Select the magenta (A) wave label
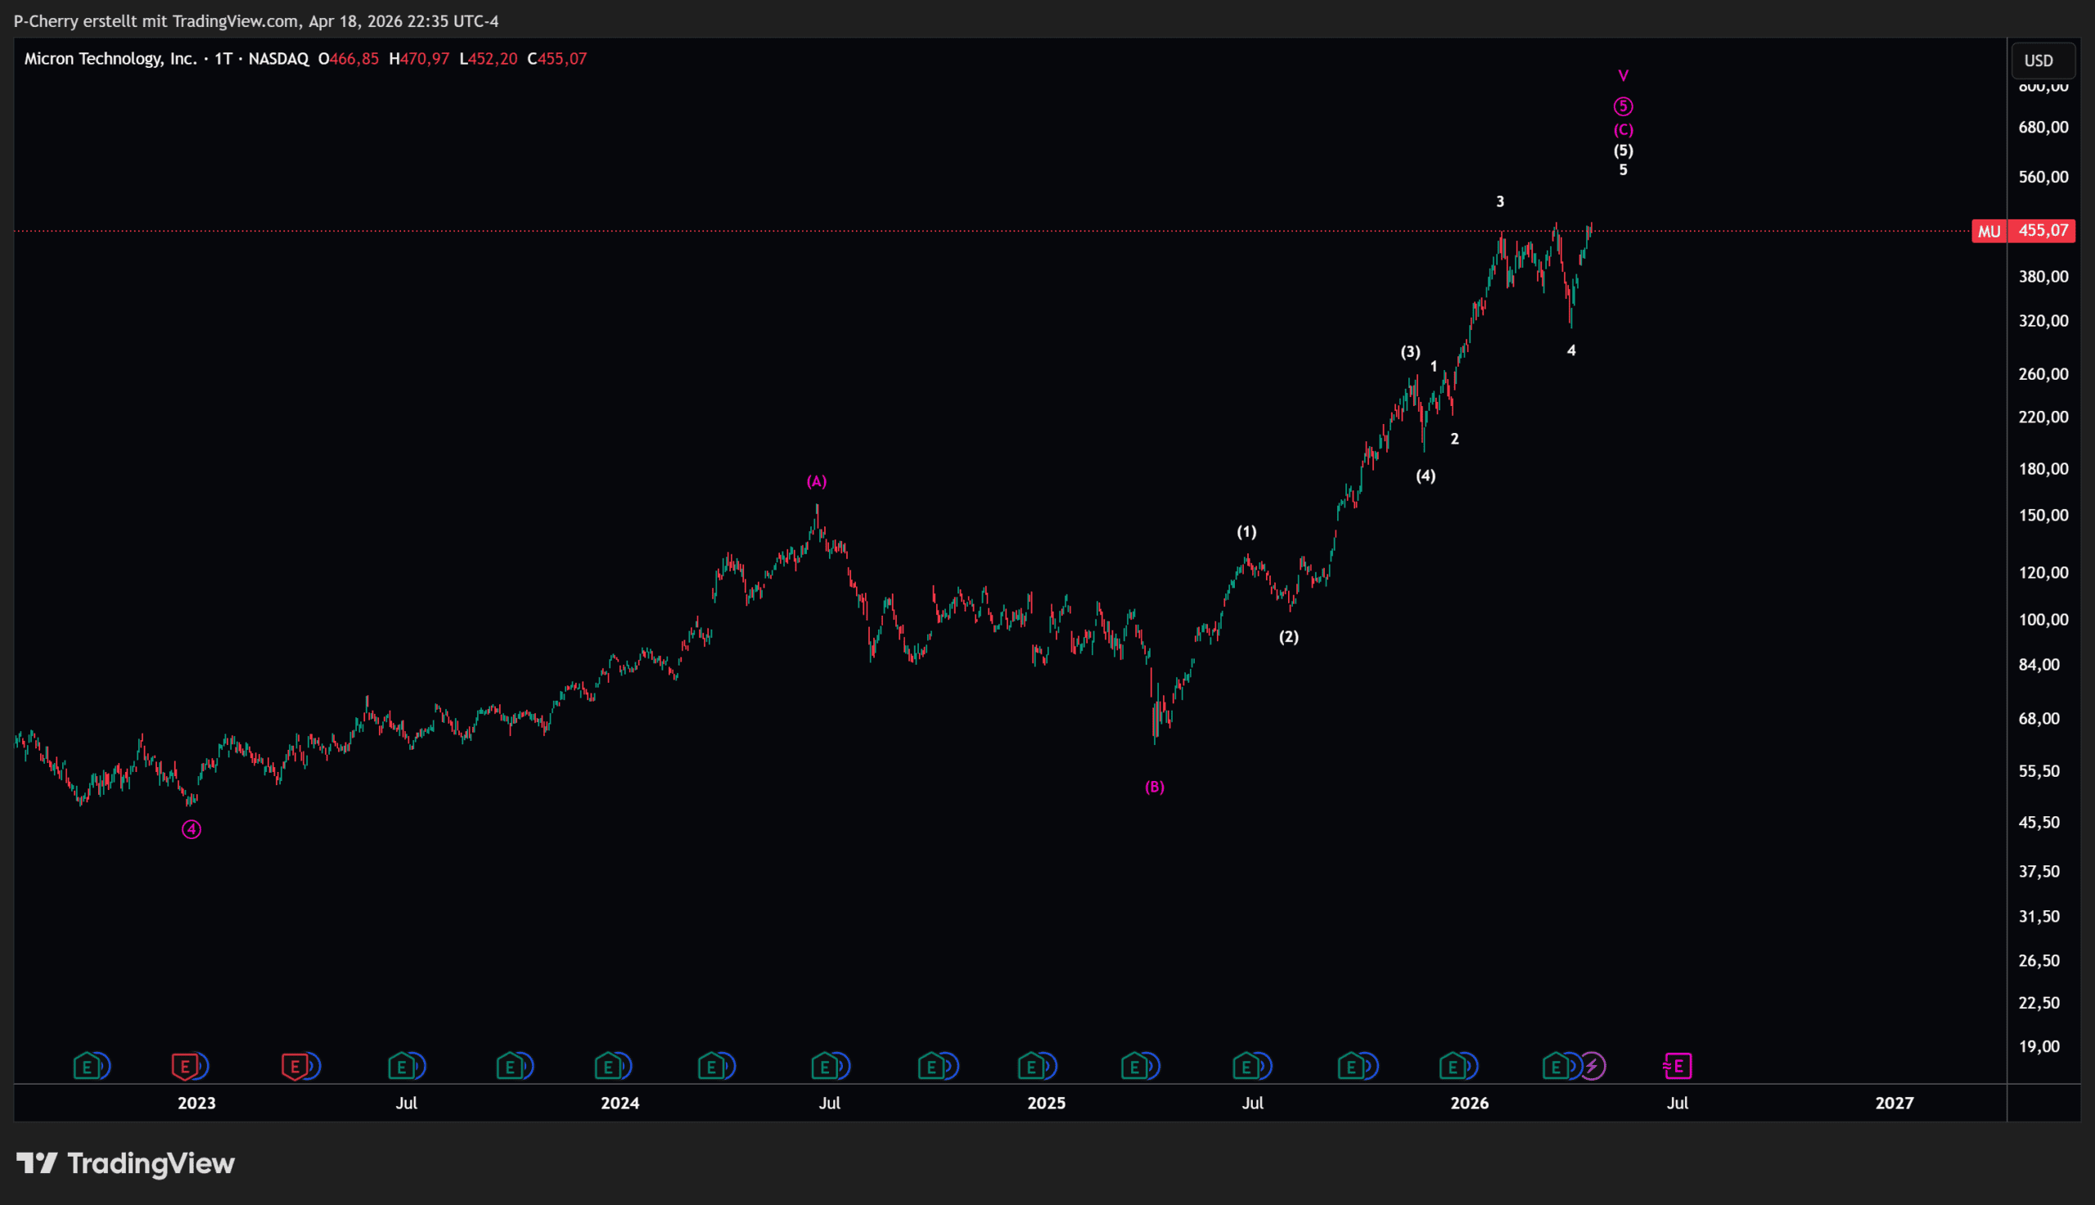The image size is (2095, 1205). 817,481
